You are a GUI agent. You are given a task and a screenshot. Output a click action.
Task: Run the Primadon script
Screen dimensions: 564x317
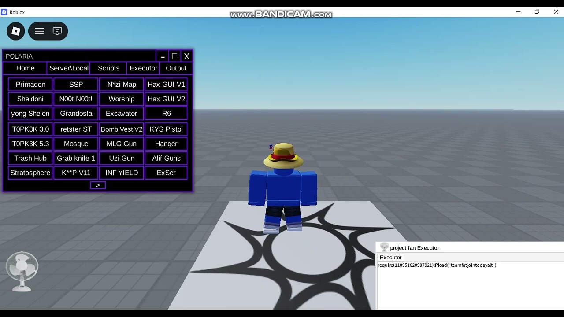30,85
